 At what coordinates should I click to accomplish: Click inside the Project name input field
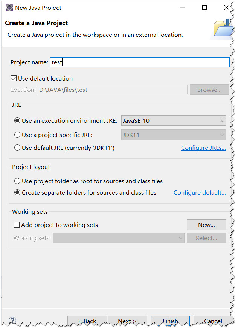139,62
